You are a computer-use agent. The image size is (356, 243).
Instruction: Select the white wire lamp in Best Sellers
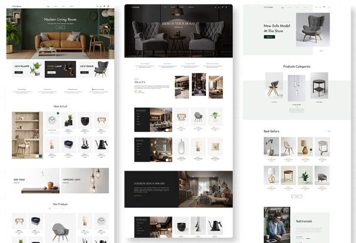click(272, 176)
